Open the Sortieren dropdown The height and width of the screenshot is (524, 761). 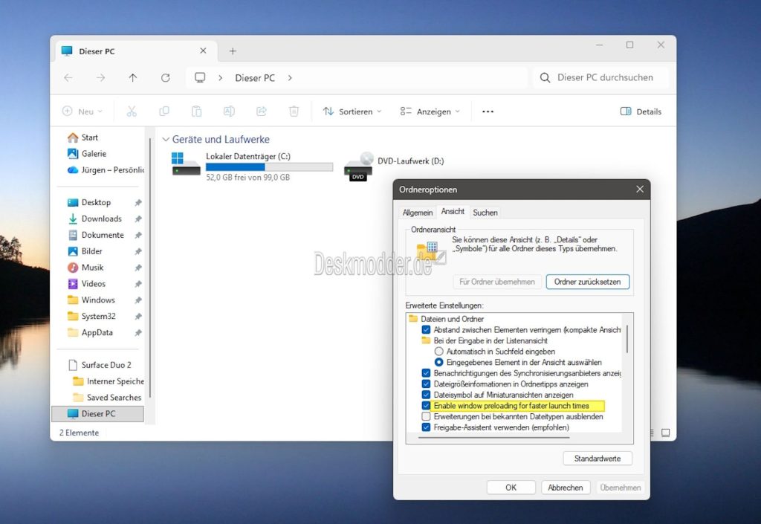point(351,111)
